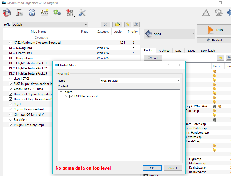Open the profiles ID card icon
This screenshot has width=231, height=176.
[x=45, y=13]
